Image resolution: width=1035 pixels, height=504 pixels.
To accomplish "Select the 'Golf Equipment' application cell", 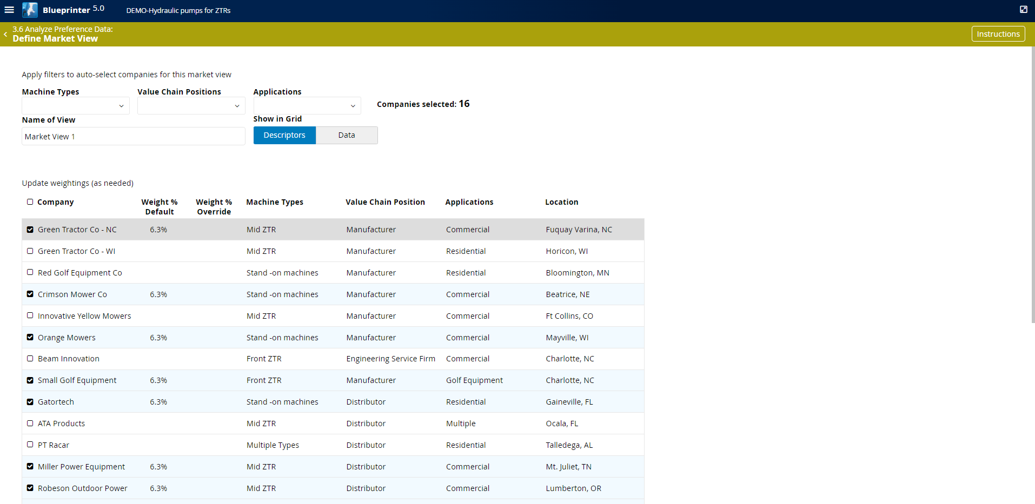I will (474, 380).
